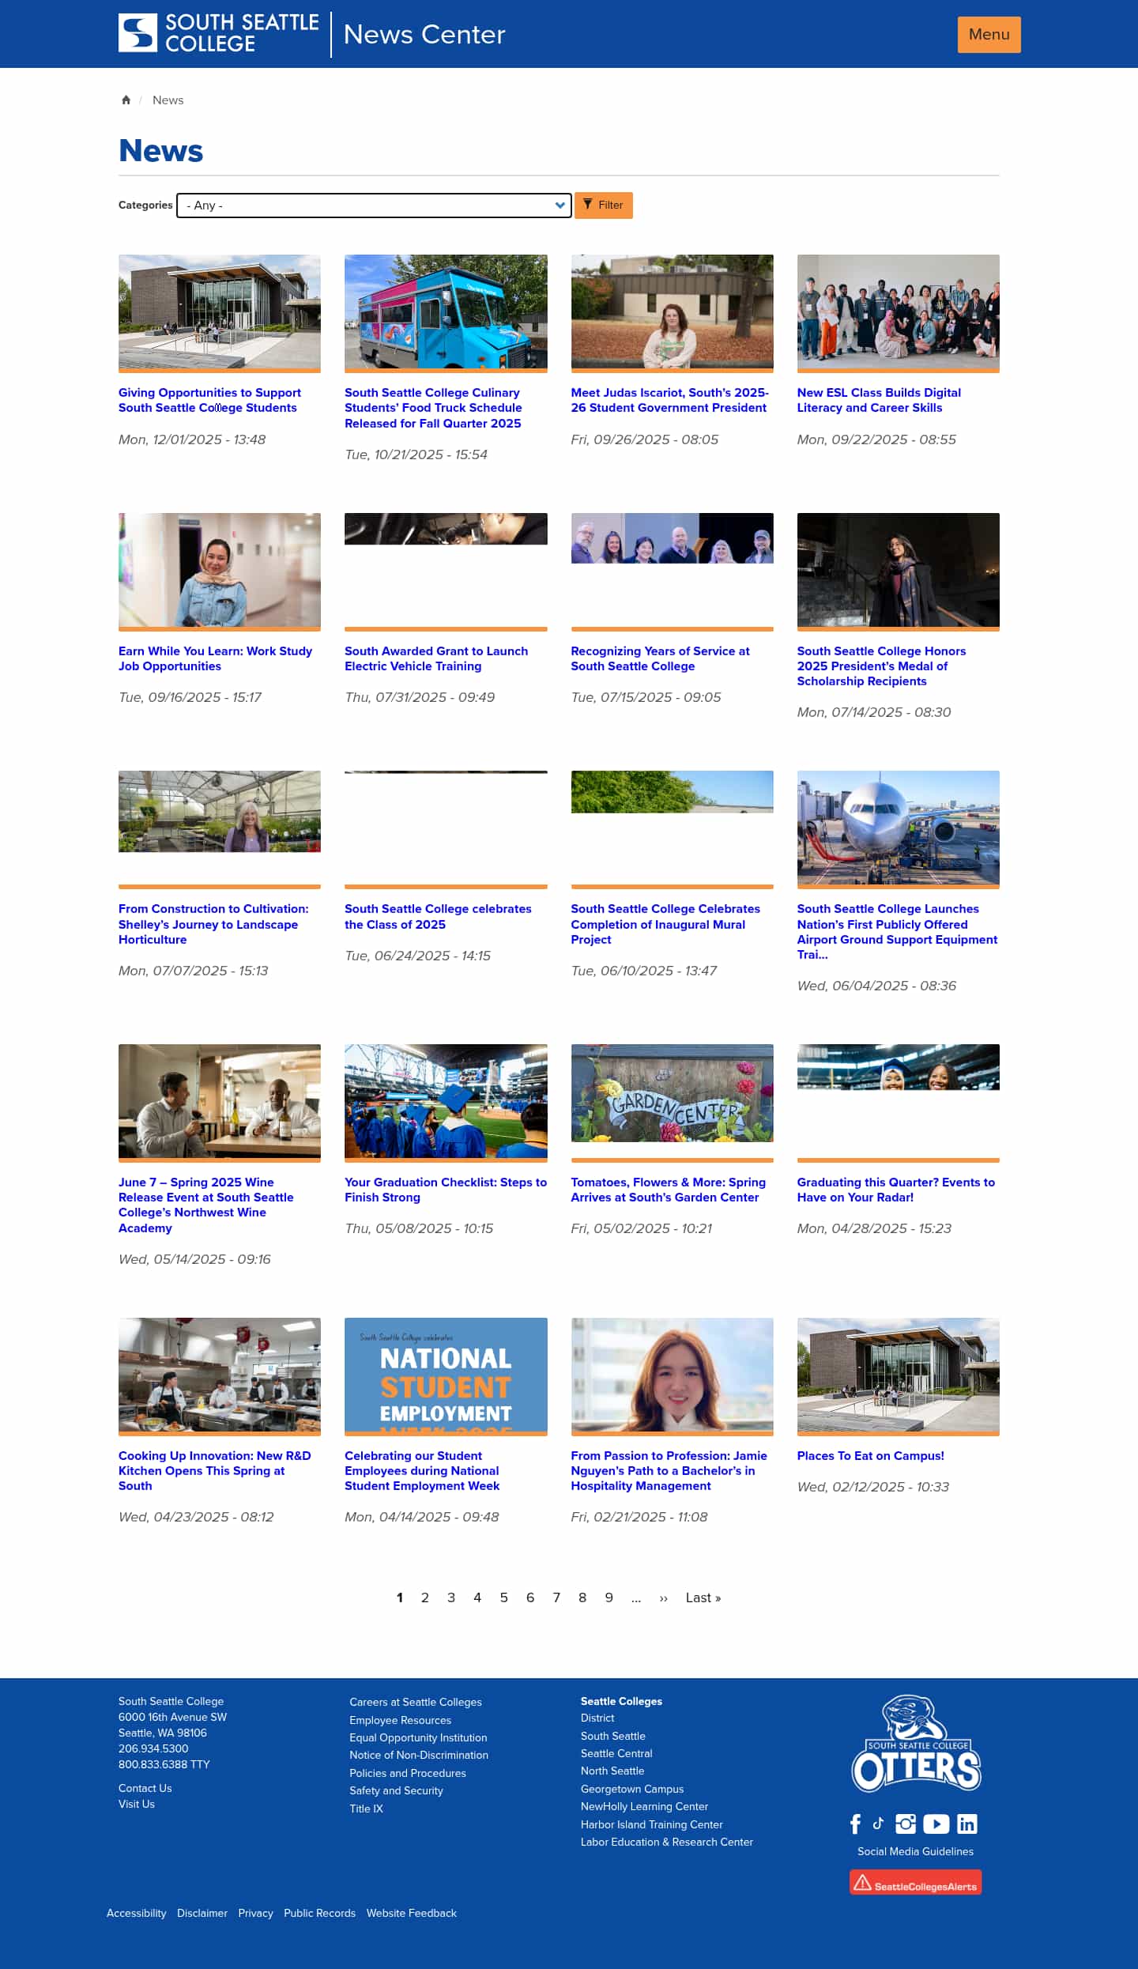The width and height of the screenshot is (1138, 1969).
Task: Open the Food Truck Schedule article
Action: 433,408
